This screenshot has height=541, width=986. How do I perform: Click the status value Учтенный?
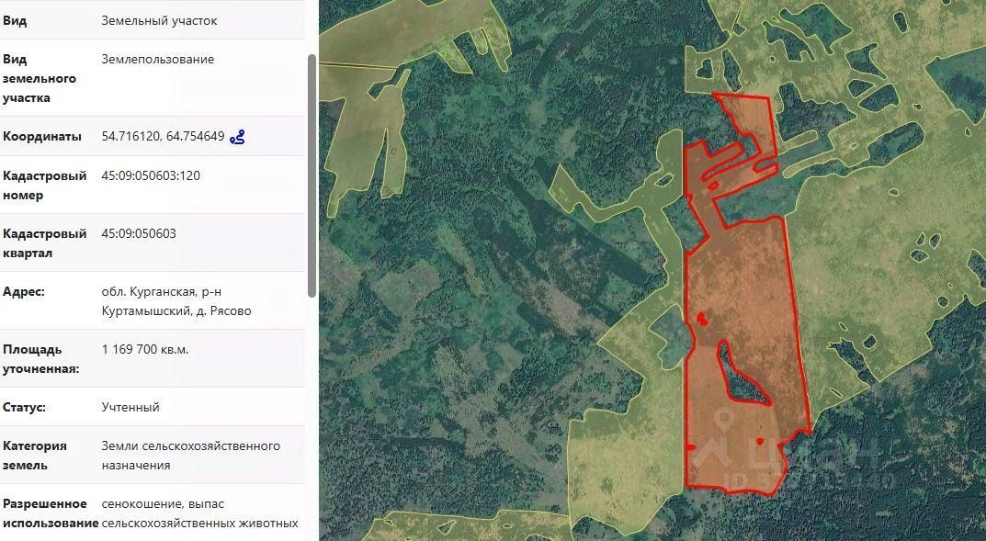coord(130,407)
